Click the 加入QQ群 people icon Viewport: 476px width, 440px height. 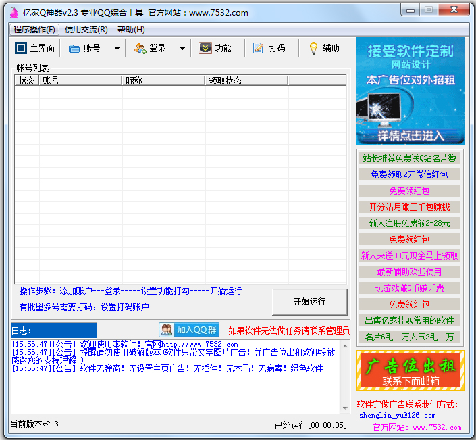pos(167,330)
